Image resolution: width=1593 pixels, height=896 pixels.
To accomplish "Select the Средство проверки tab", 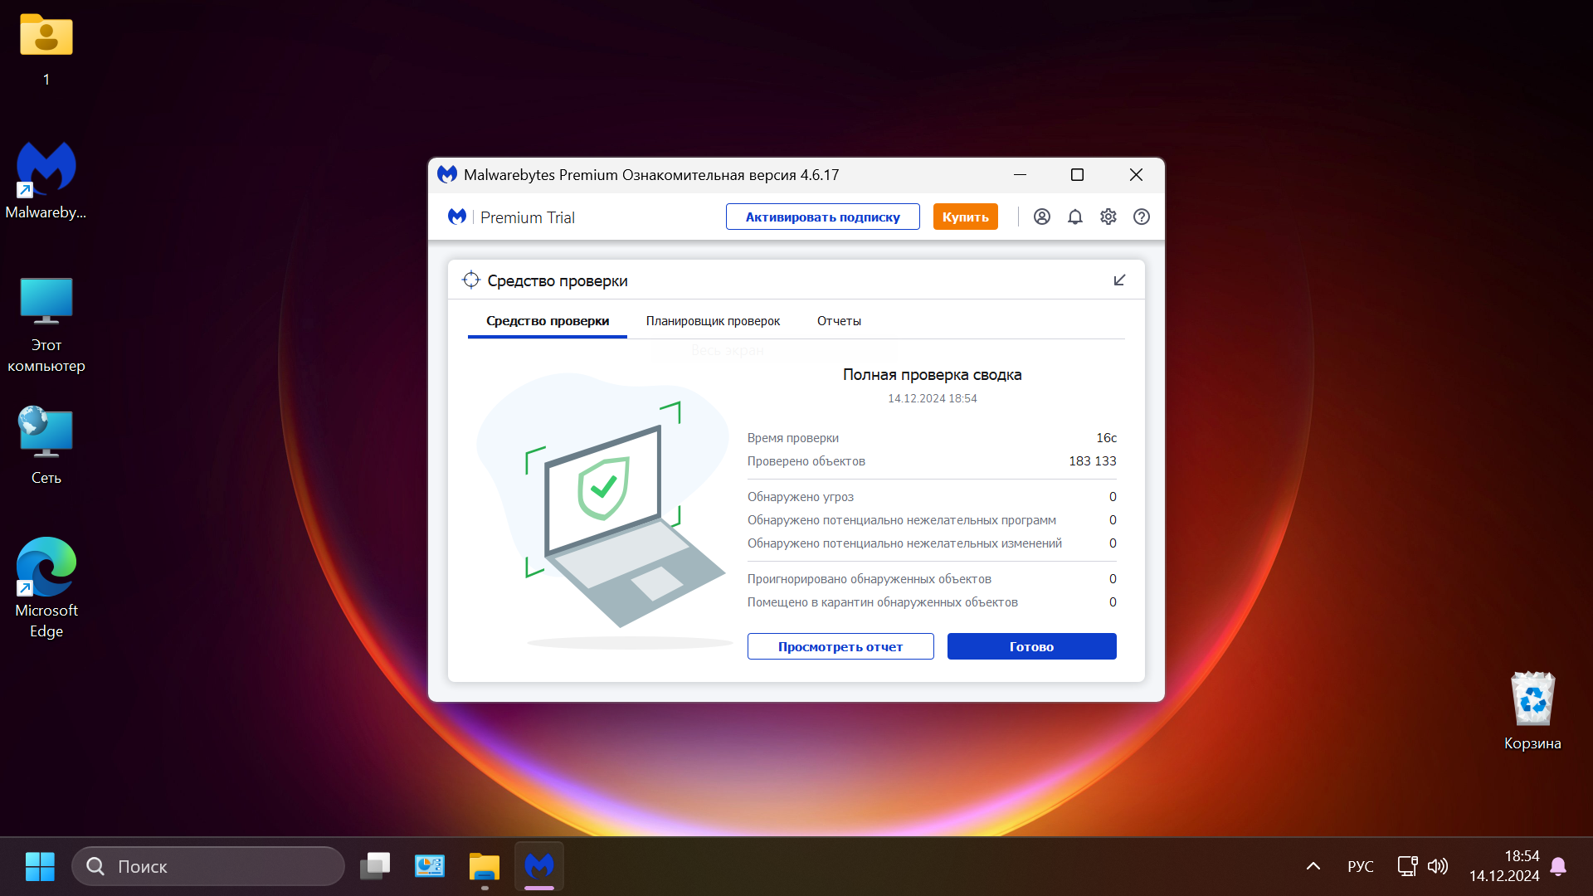I will pyautogui.click(x=548, y=321).
